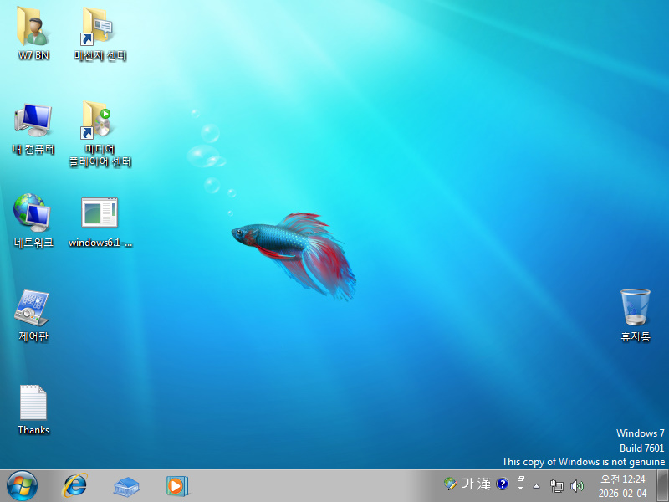The image size is (669, 502).
Task: Open the language bar help icon
Action: (x=503, y=484)
